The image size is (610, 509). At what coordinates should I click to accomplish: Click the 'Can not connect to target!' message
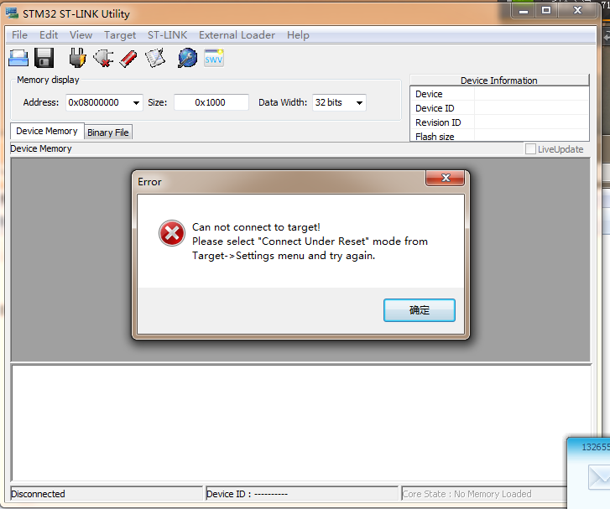[256, 227]
